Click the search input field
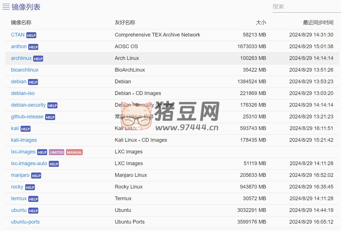Screen dimensions: 341x231 pyautogui.click(x=306, y=7)
